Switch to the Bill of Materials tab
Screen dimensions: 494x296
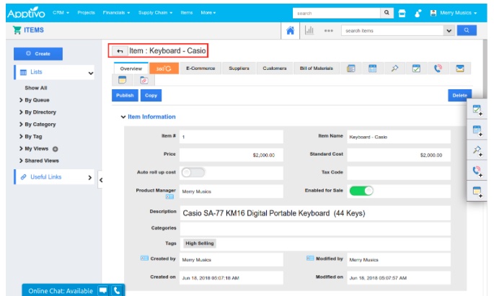[317, 68]
